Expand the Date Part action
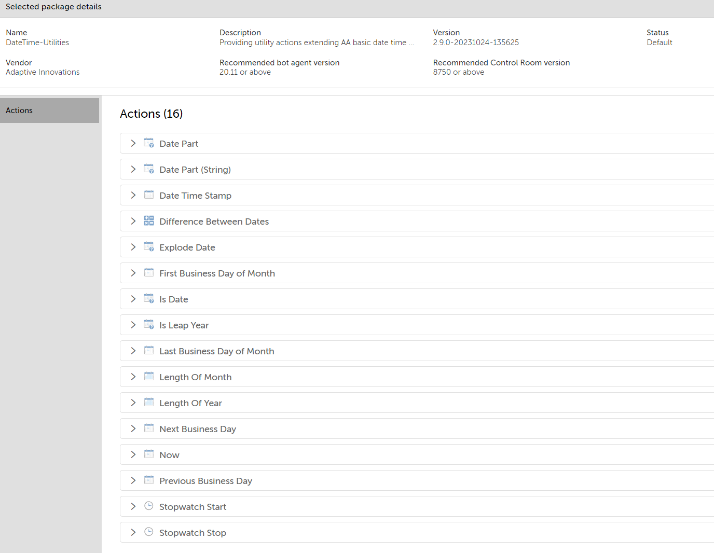This screenshot has height=553, width=714. pos(133,143)
